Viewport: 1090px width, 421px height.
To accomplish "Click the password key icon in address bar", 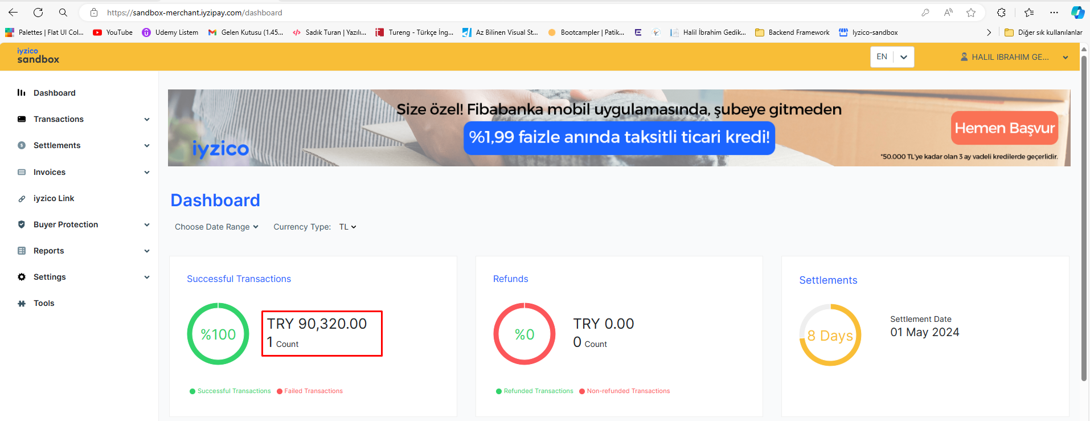I will pyautogui.click(x=925, y=13).
